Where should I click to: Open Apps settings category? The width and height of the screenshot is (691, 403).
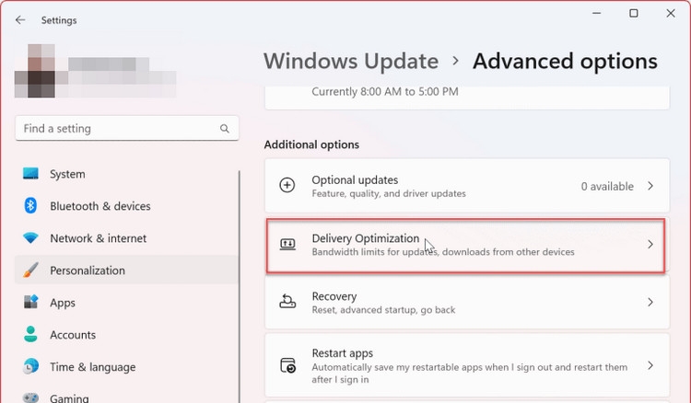[126, 303]
